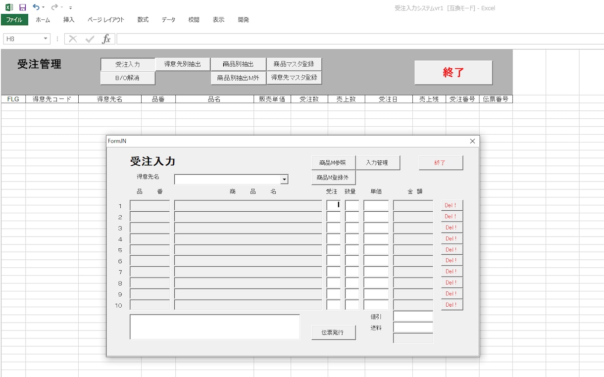The height and width of the screenshot is (377, 604).
Task: Open the Undo history dropdown arrow
Action: click(x=44, y=7)
